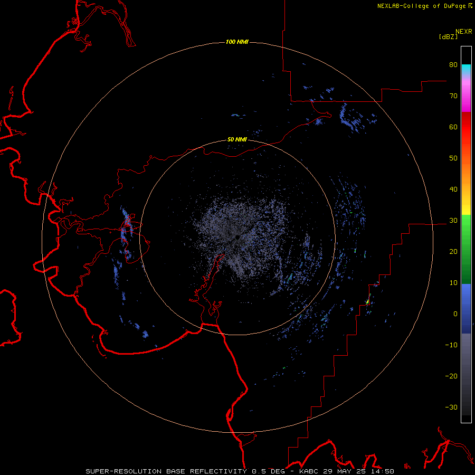Click the -30 value on the dBZ scale
475x475 pixels.
point(451,407)
